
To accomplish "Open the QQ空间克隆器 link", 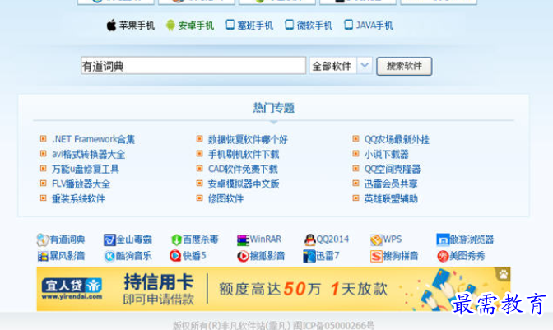I will (x=393, y=169).
